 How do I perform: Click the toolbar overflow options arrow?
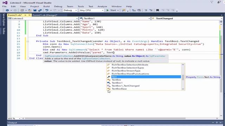click(x=177, y=11)
